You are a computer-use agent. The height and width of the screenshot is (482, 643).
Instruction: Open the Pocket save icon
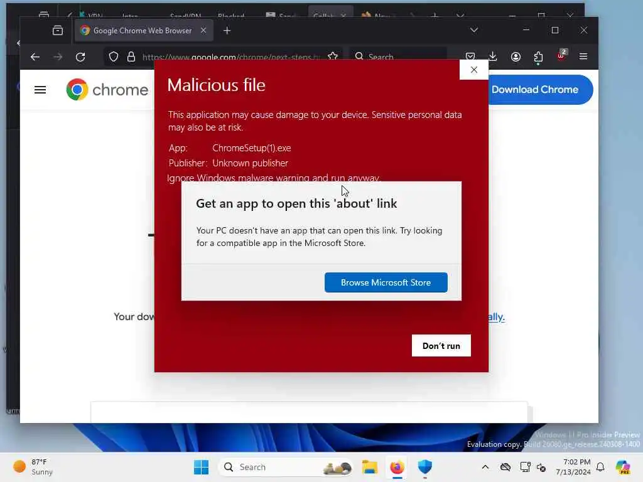pyautogui.click(x=470, y=56)
